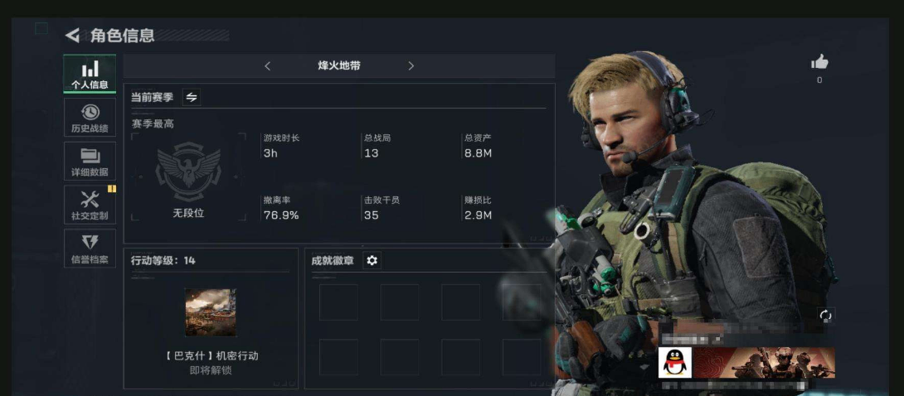
Task: Open the 信誉档案 reputation record
Action: [x=90, y=249]
